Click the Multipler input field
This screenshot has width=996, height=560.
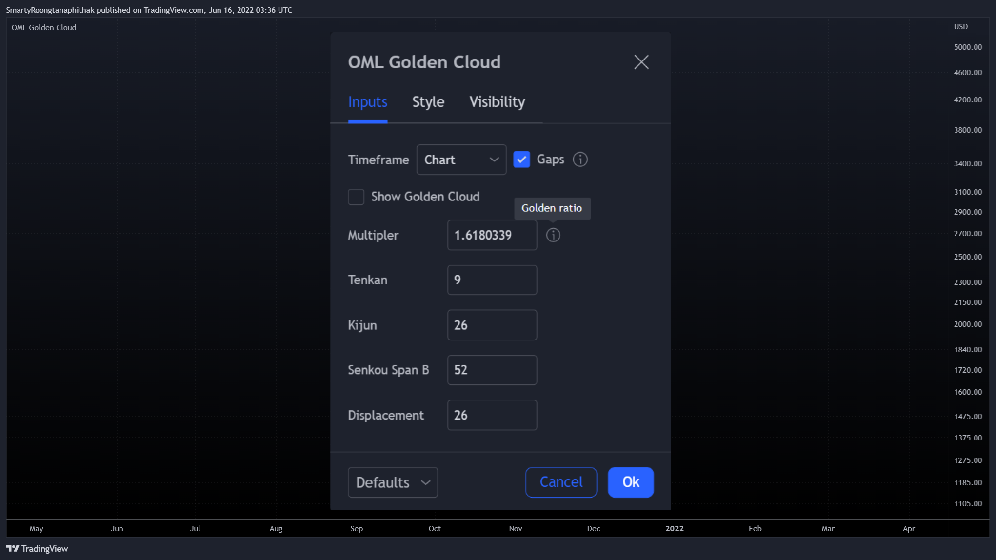(492, 235)
